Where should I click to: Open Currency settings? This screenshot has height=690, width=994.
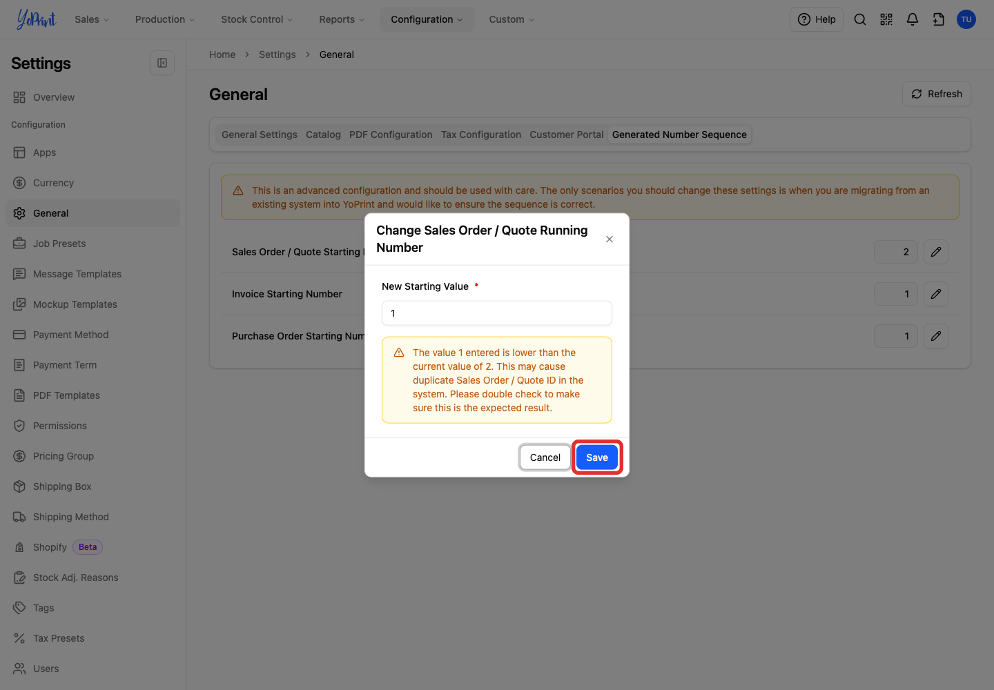coord(92,183)
